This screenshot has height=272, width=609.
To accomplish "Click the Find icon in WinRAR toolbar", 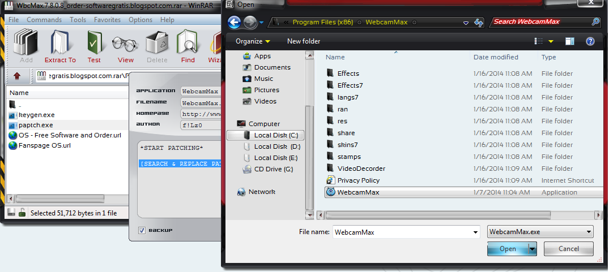I will (188, 47).
